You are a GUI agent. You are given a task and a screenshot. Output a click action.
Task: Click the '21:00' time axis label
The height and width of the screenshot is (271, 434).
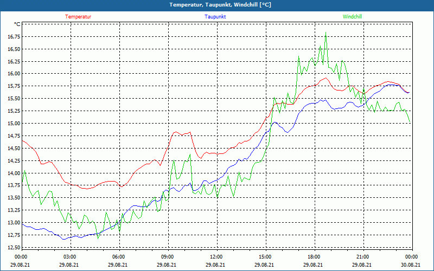(362, 257)
